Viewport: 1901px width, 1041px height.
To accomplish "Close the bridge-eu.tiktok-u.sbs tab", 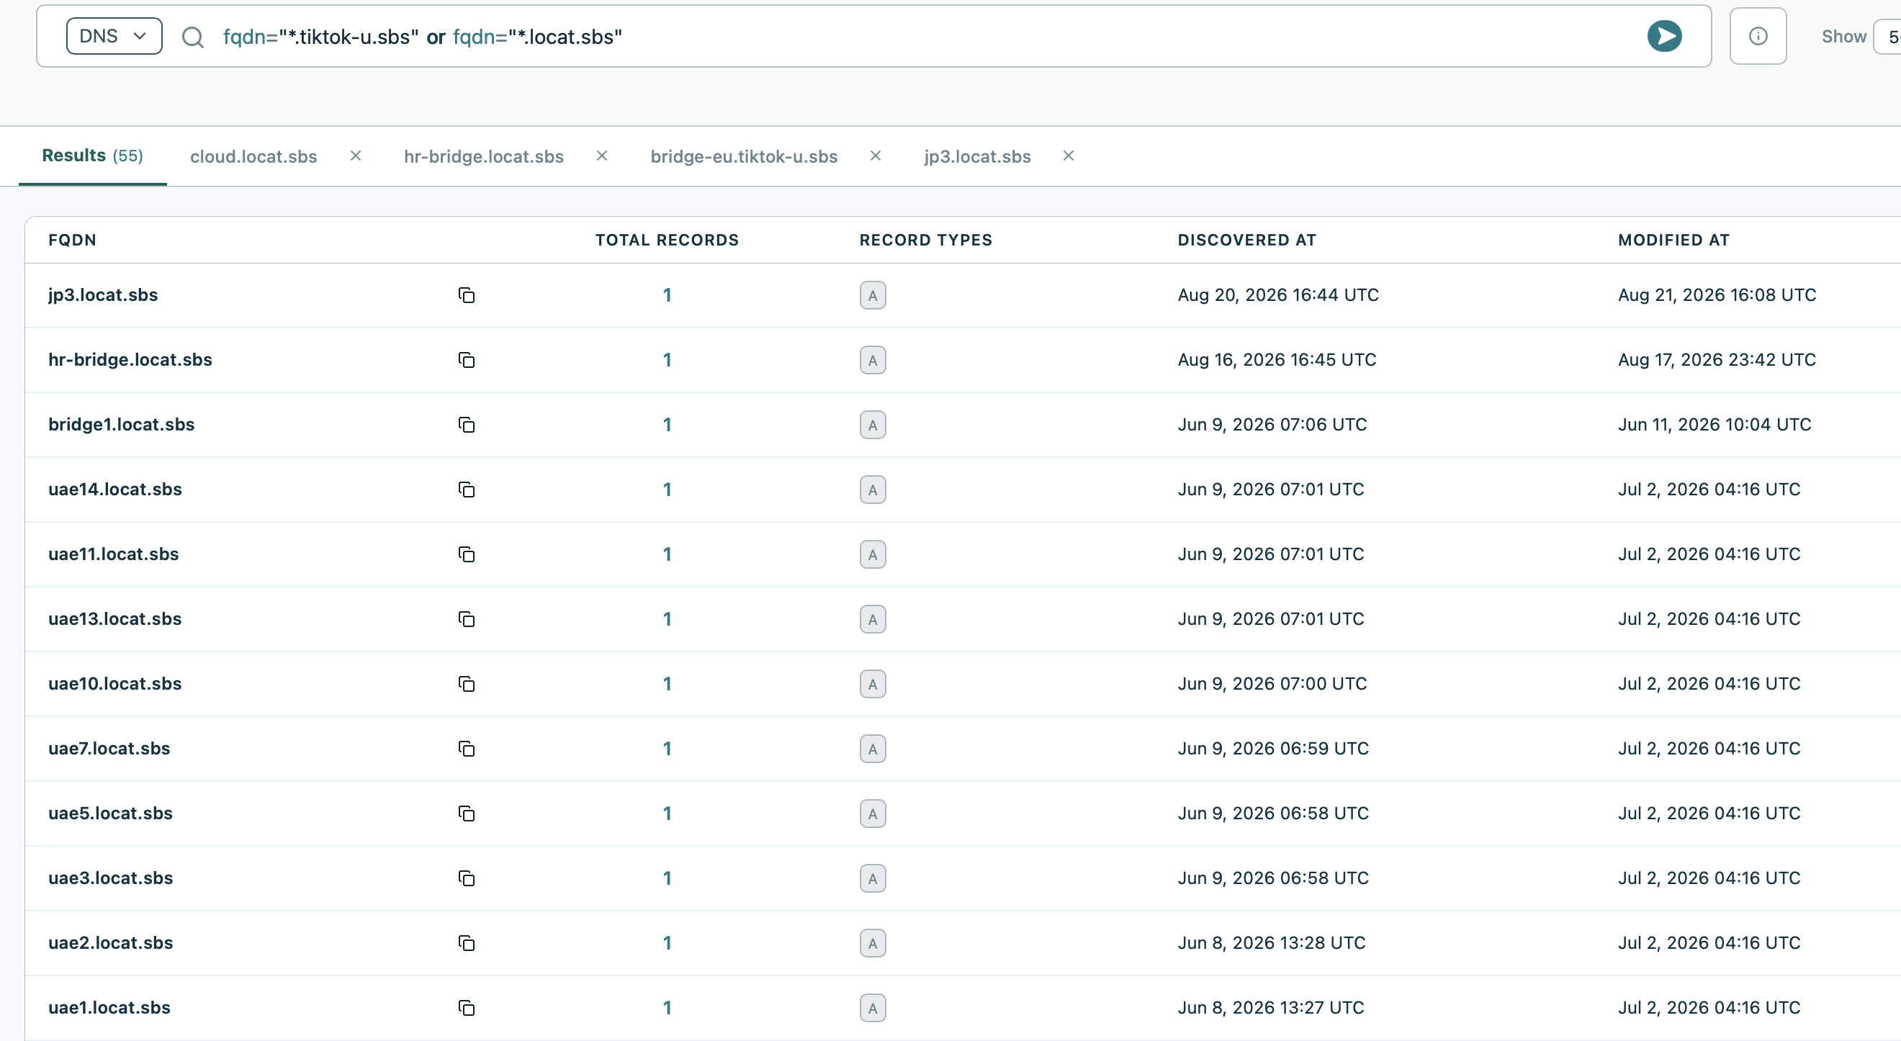I will 876,156.
